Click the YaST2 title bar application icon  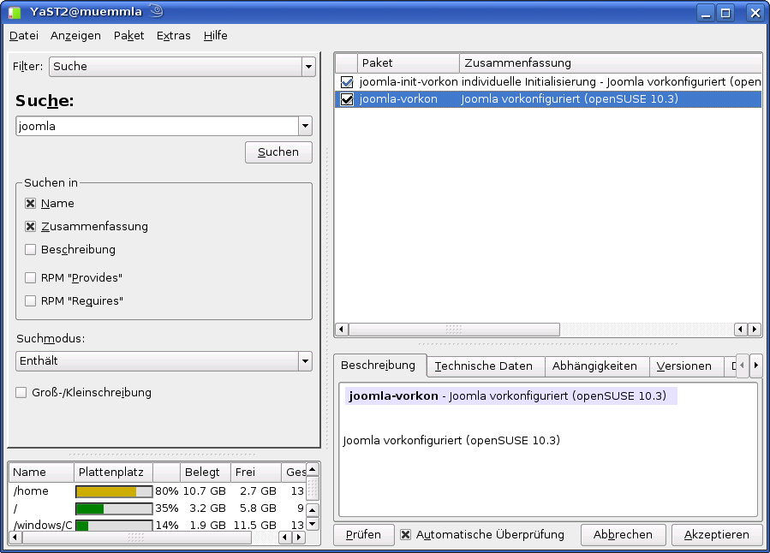pos(15,13)
